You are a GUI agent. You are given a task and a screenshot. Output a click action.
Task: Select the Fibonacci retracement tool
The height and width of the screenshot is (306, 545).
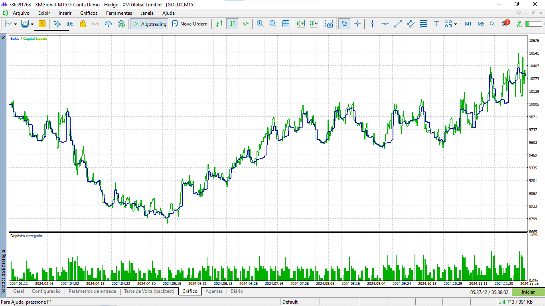pos(423,24)
